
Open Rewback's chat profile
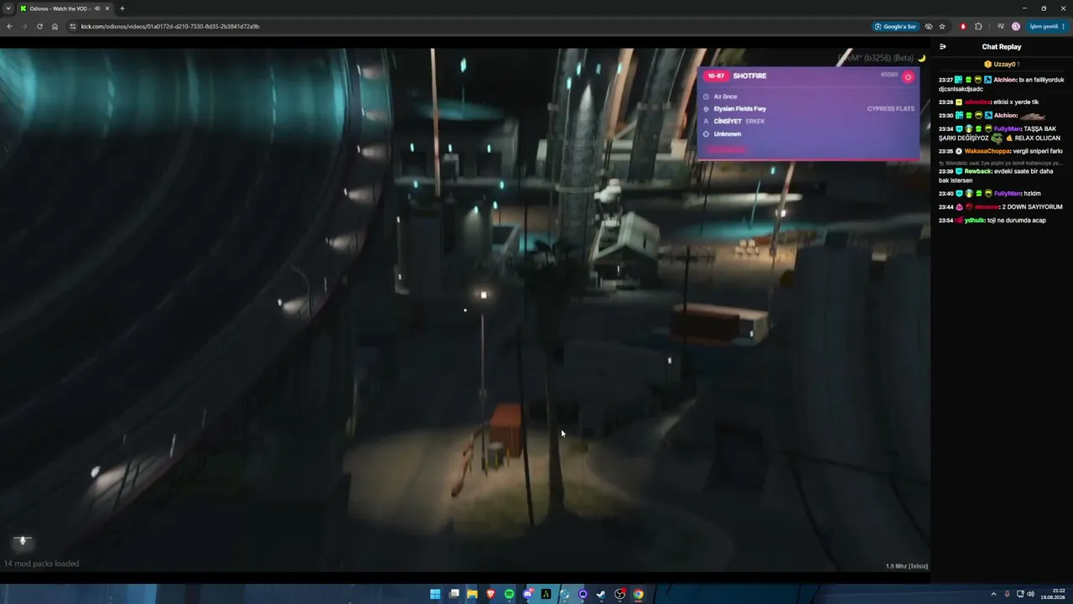(978, 171)
